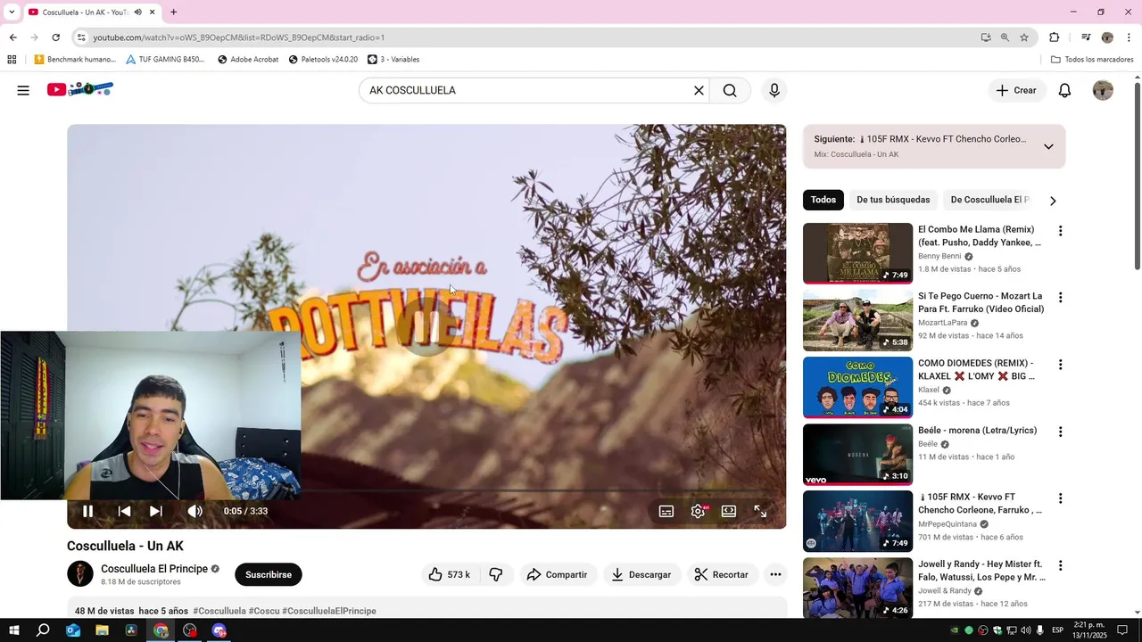The height and width of the screenshot is (642, 1142).
Task: Show more filter chips with the arrow
Action: pos(1053,201)
